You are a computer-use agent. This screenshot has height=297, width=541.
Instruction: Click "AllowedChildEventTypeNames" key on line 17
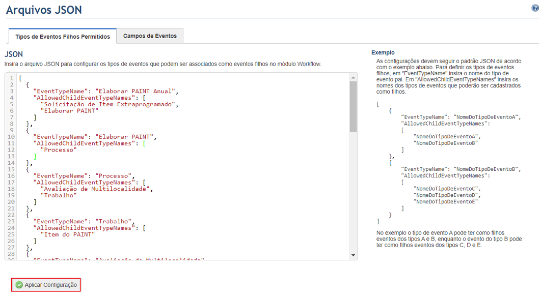pos(85,183)
